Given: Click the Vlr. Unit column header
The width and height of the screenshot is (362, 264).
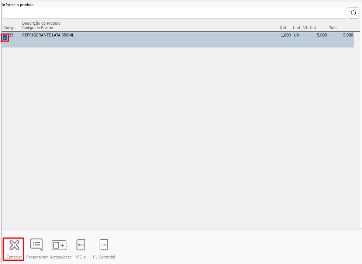Looking at the screenshot, I should (x=310, y=28).
